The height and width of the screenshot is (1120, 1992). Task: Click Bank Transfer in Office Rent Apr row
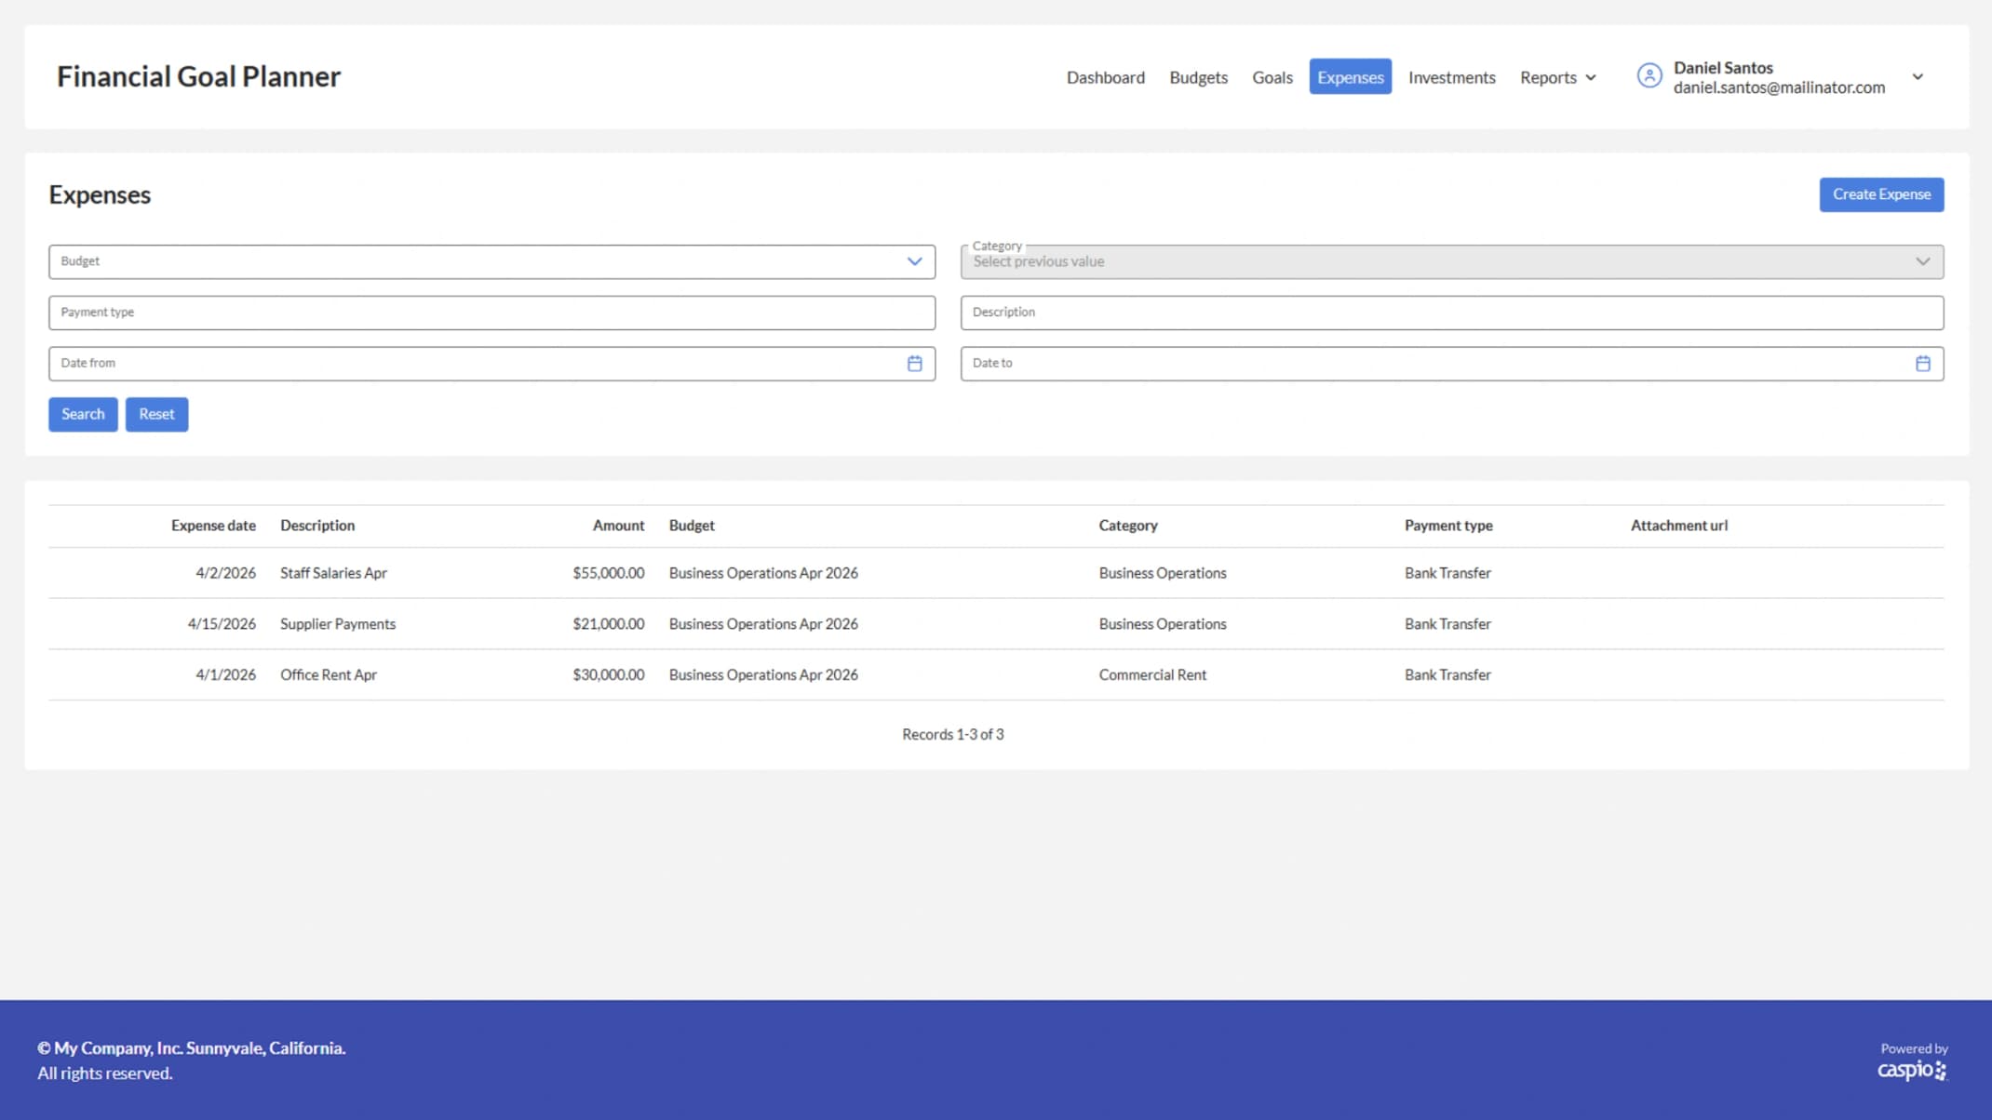1447,675
